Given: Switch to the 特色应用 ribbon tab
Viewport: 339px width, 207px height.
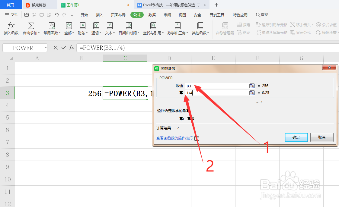Looking at the screenshot, I should [240, 15].
